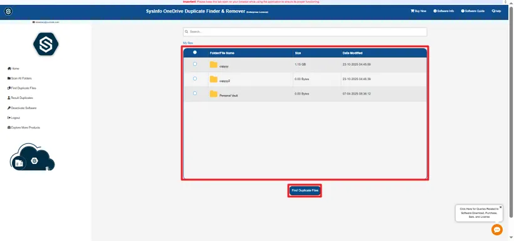Open the orange live chat bubble

click(496, 230)
